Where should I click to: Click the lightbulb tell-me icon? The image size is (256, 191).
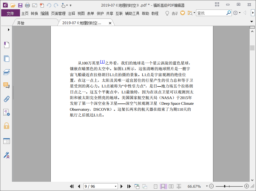tap(167, 13)
